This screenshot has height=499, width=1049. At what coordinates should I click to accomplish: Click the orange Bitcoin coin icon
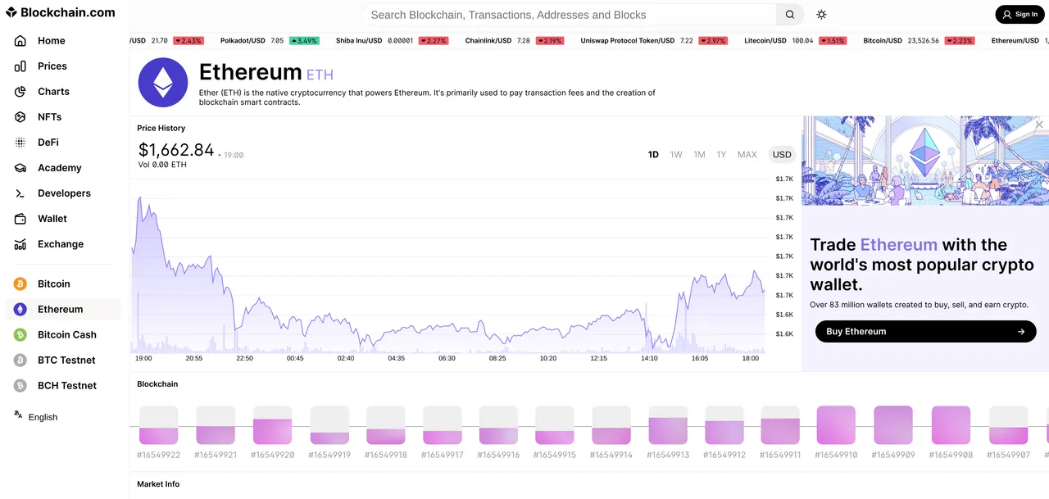coord(20,284)
